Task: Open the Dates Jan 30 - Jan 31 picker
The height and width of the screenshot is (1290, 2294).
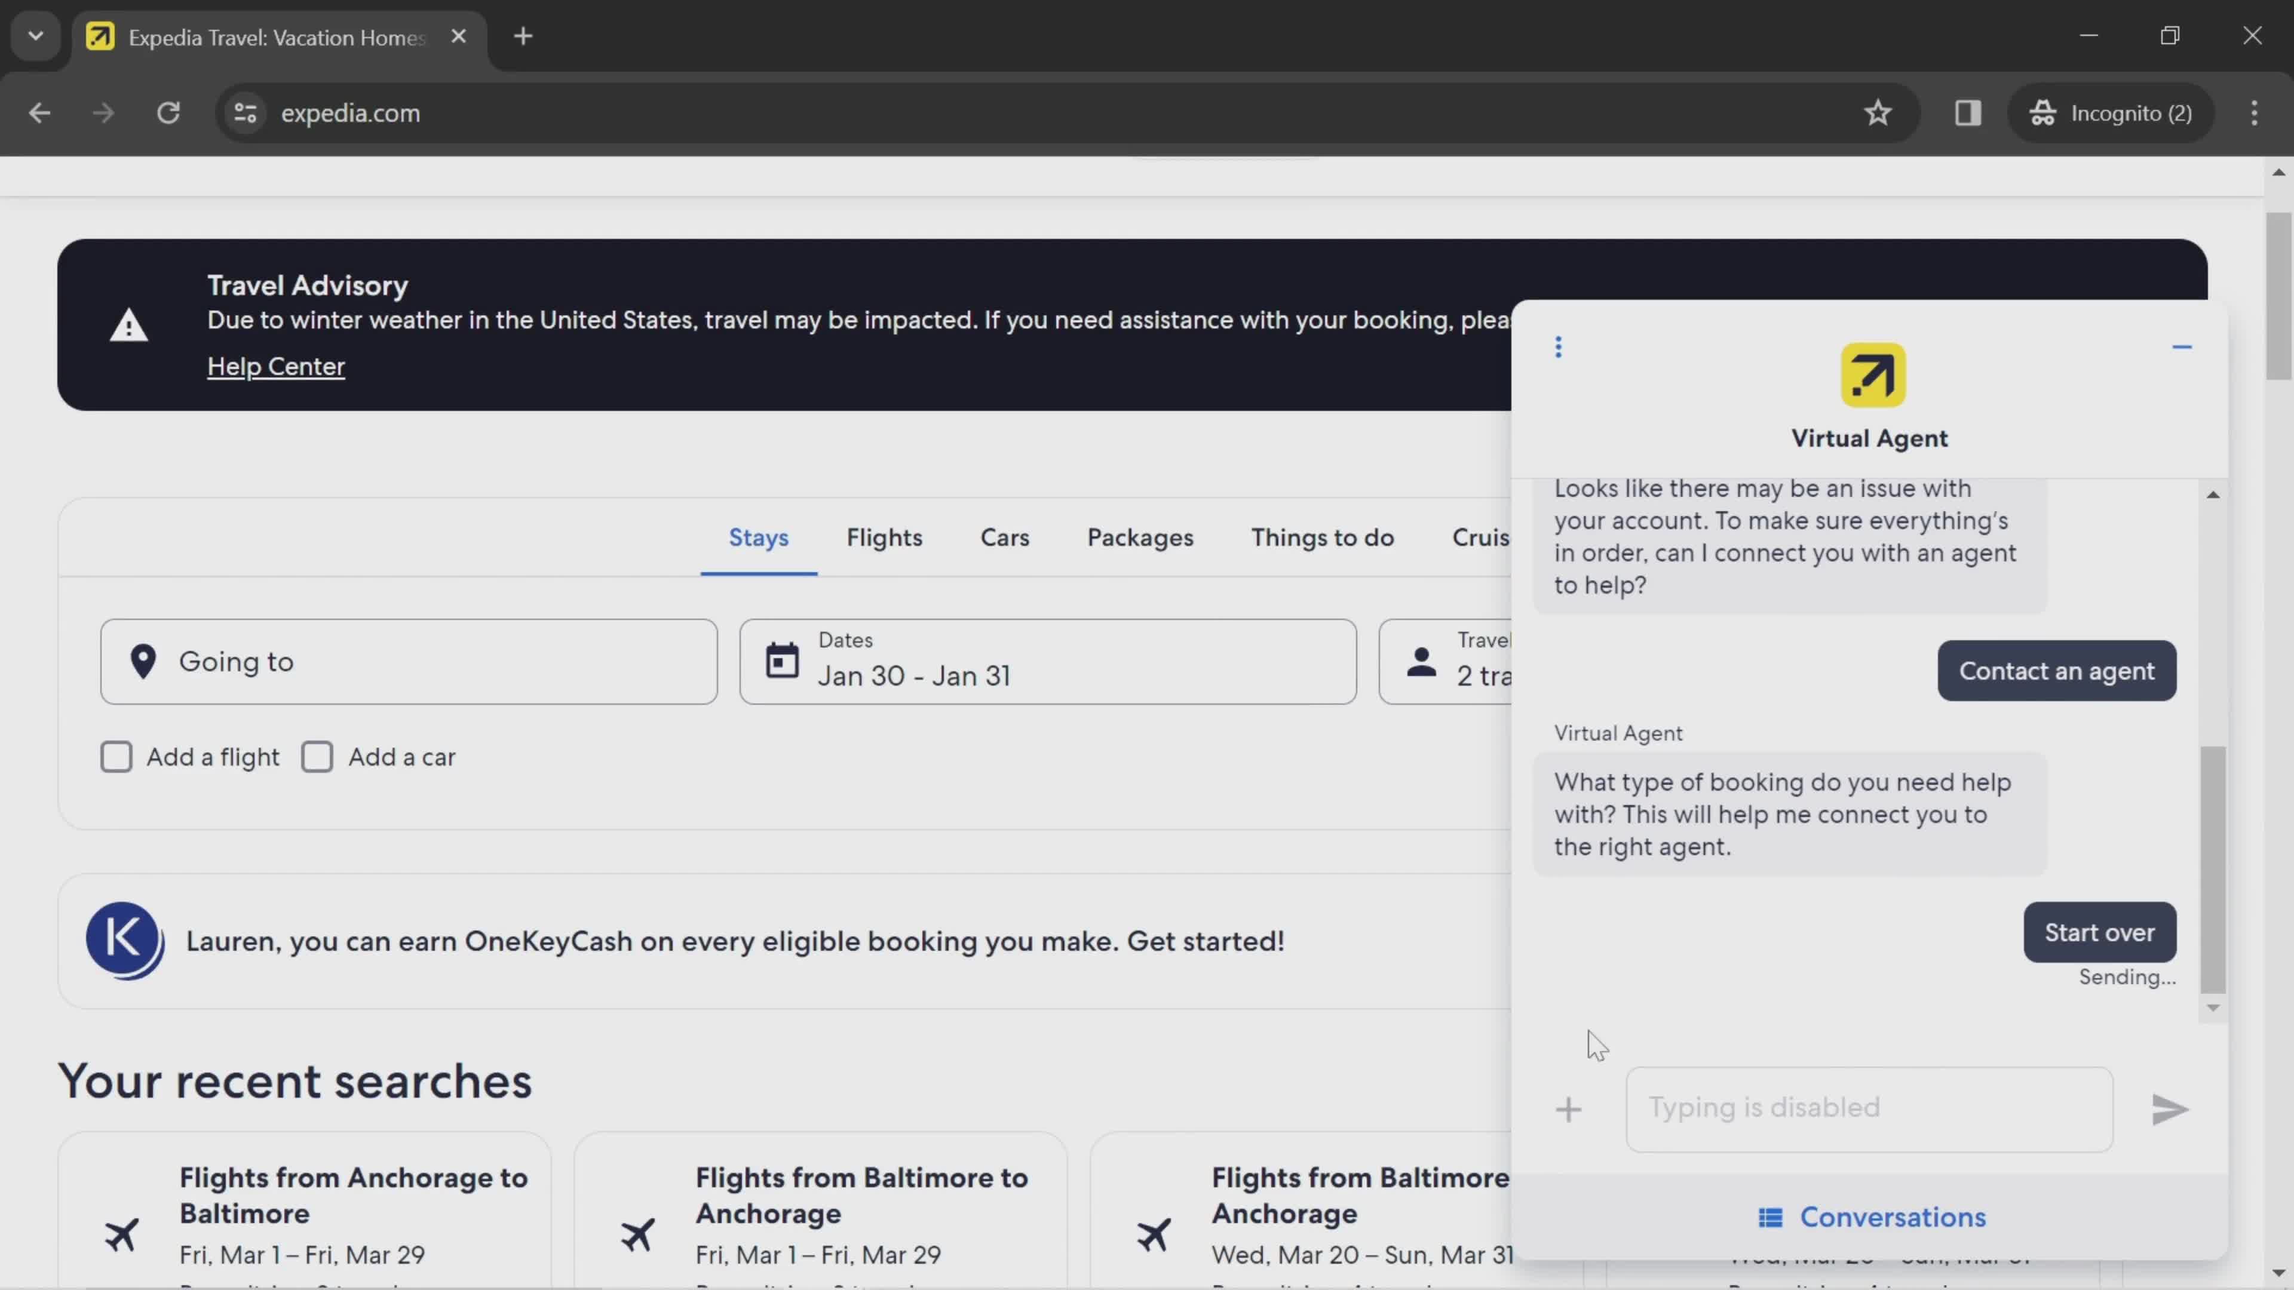Action: (x=1048, y=662)
